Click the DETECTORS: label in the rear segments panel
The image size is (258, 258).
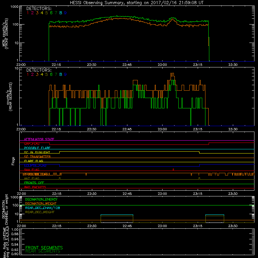click(x=39, y=70)
